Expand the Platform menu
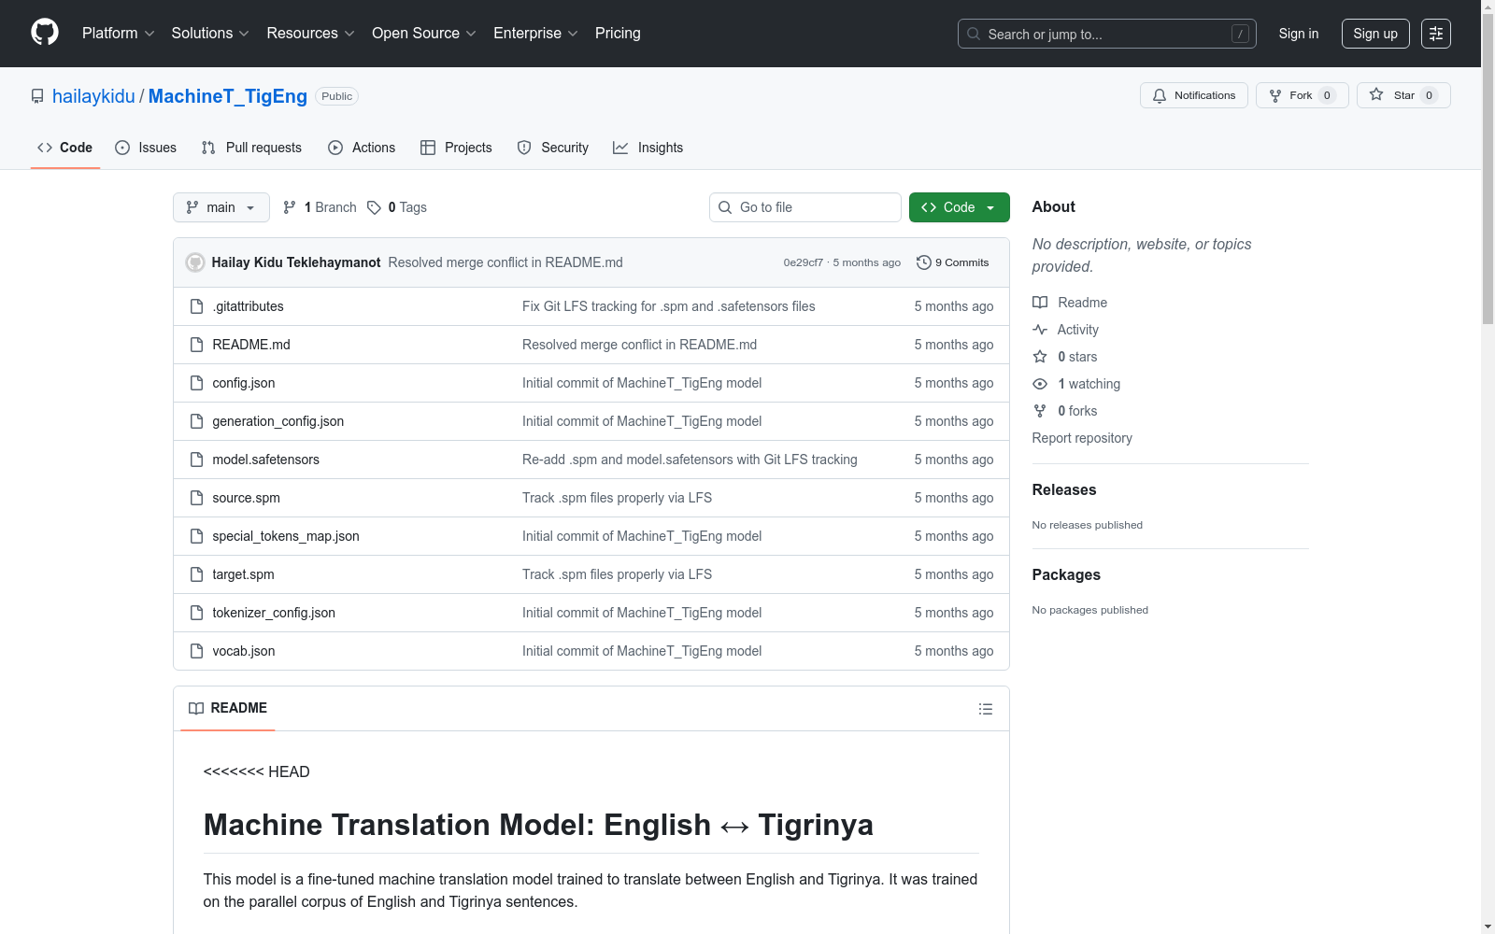 tap(118, 34)
